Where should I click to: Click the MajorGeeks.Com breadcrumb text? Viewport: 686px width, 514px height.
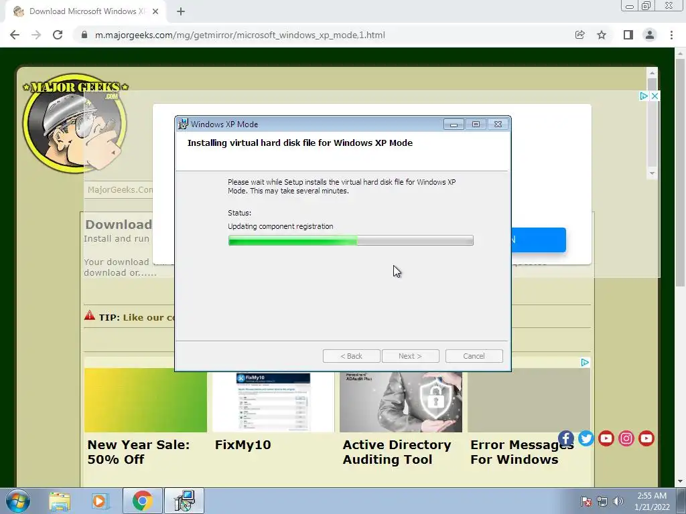pos(121,189)
